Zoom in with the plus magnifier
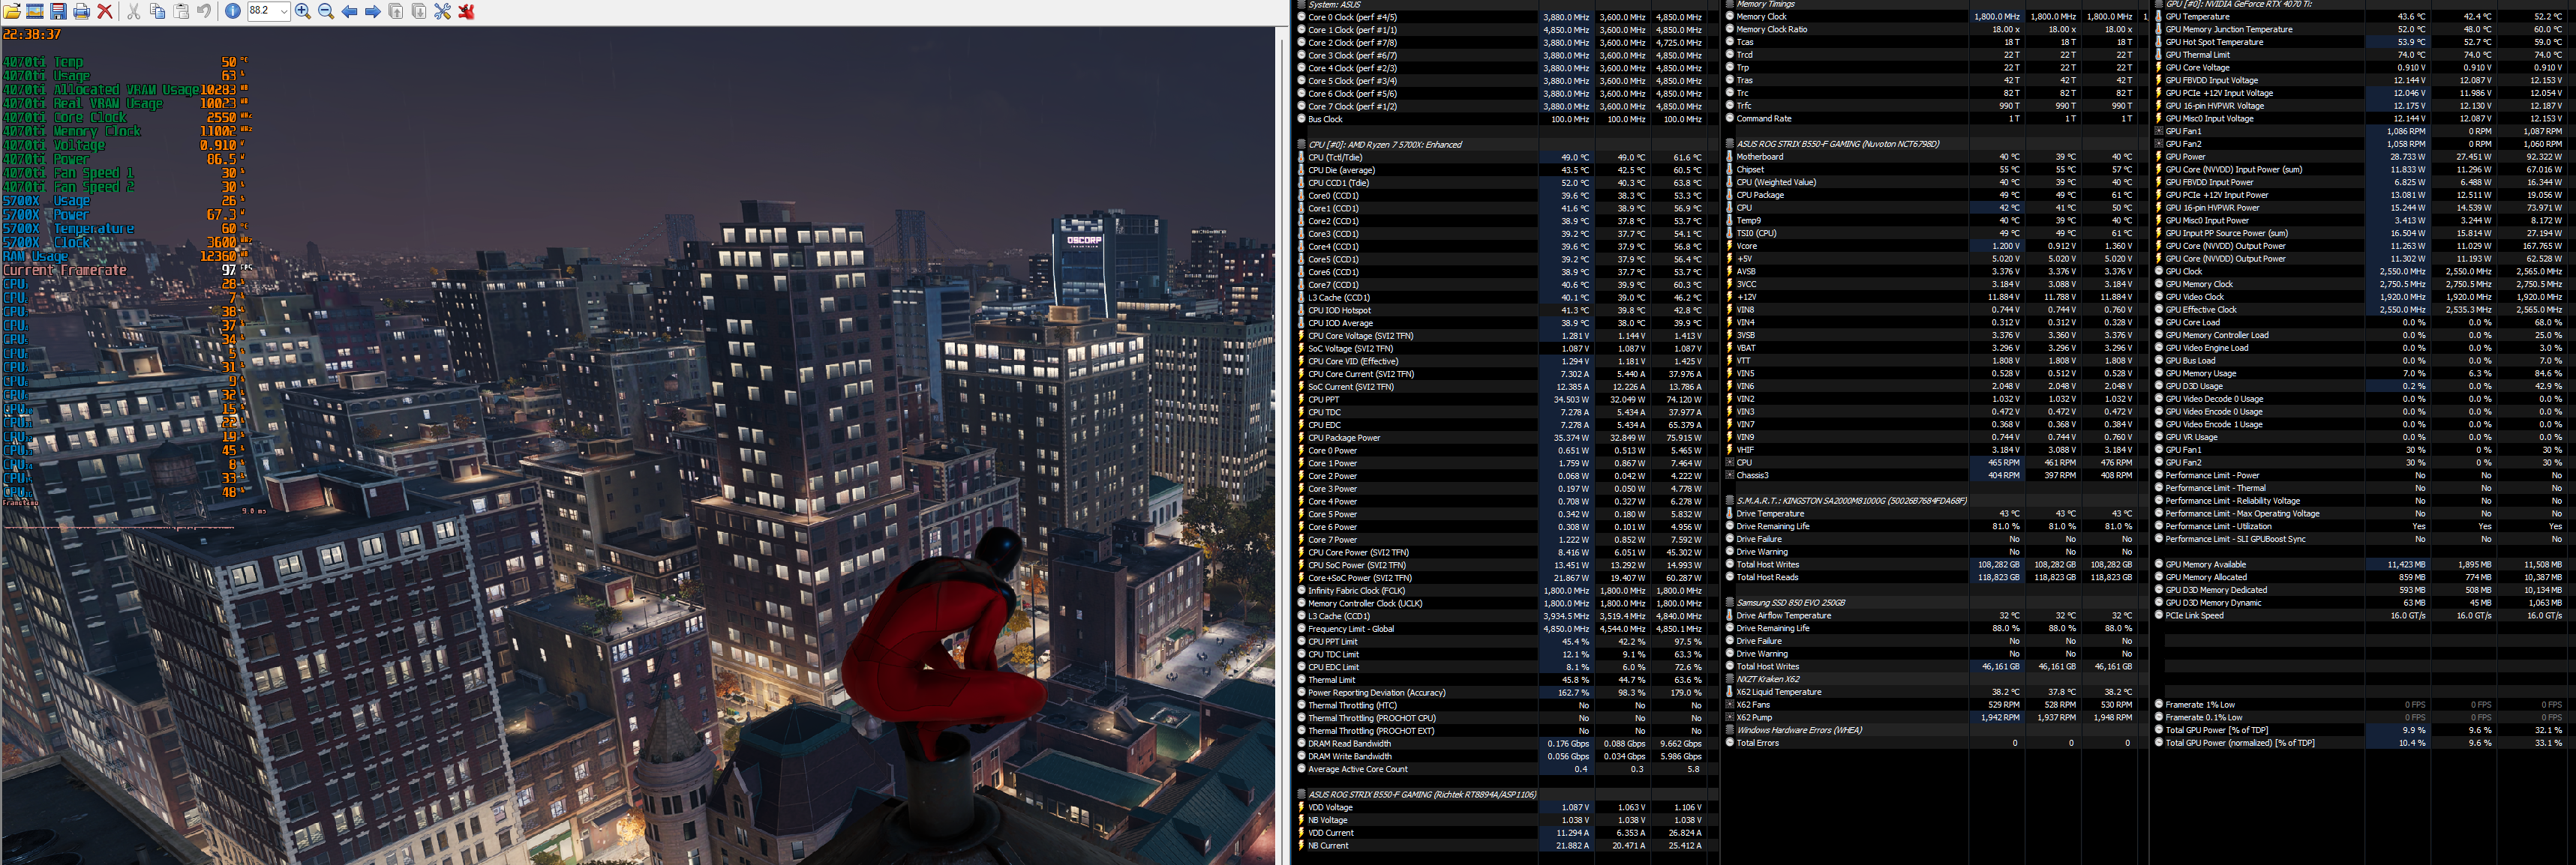Image resolution: width=2576 pixels, height=865 pixels. coord(303,11)
